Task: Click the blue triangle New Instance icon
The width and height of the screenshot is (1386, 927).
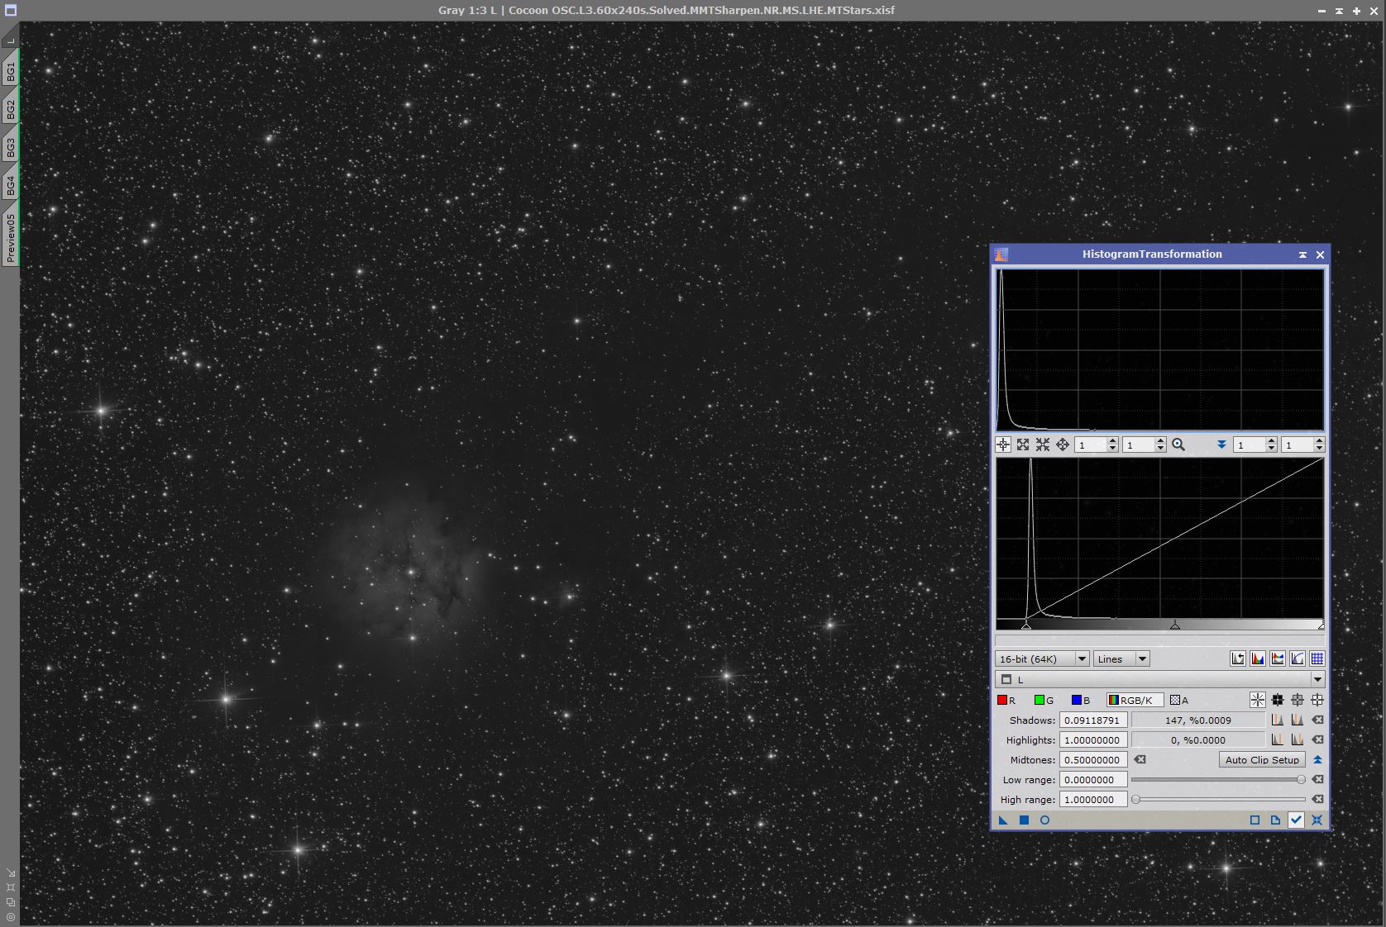Action: click(1003, 820)
